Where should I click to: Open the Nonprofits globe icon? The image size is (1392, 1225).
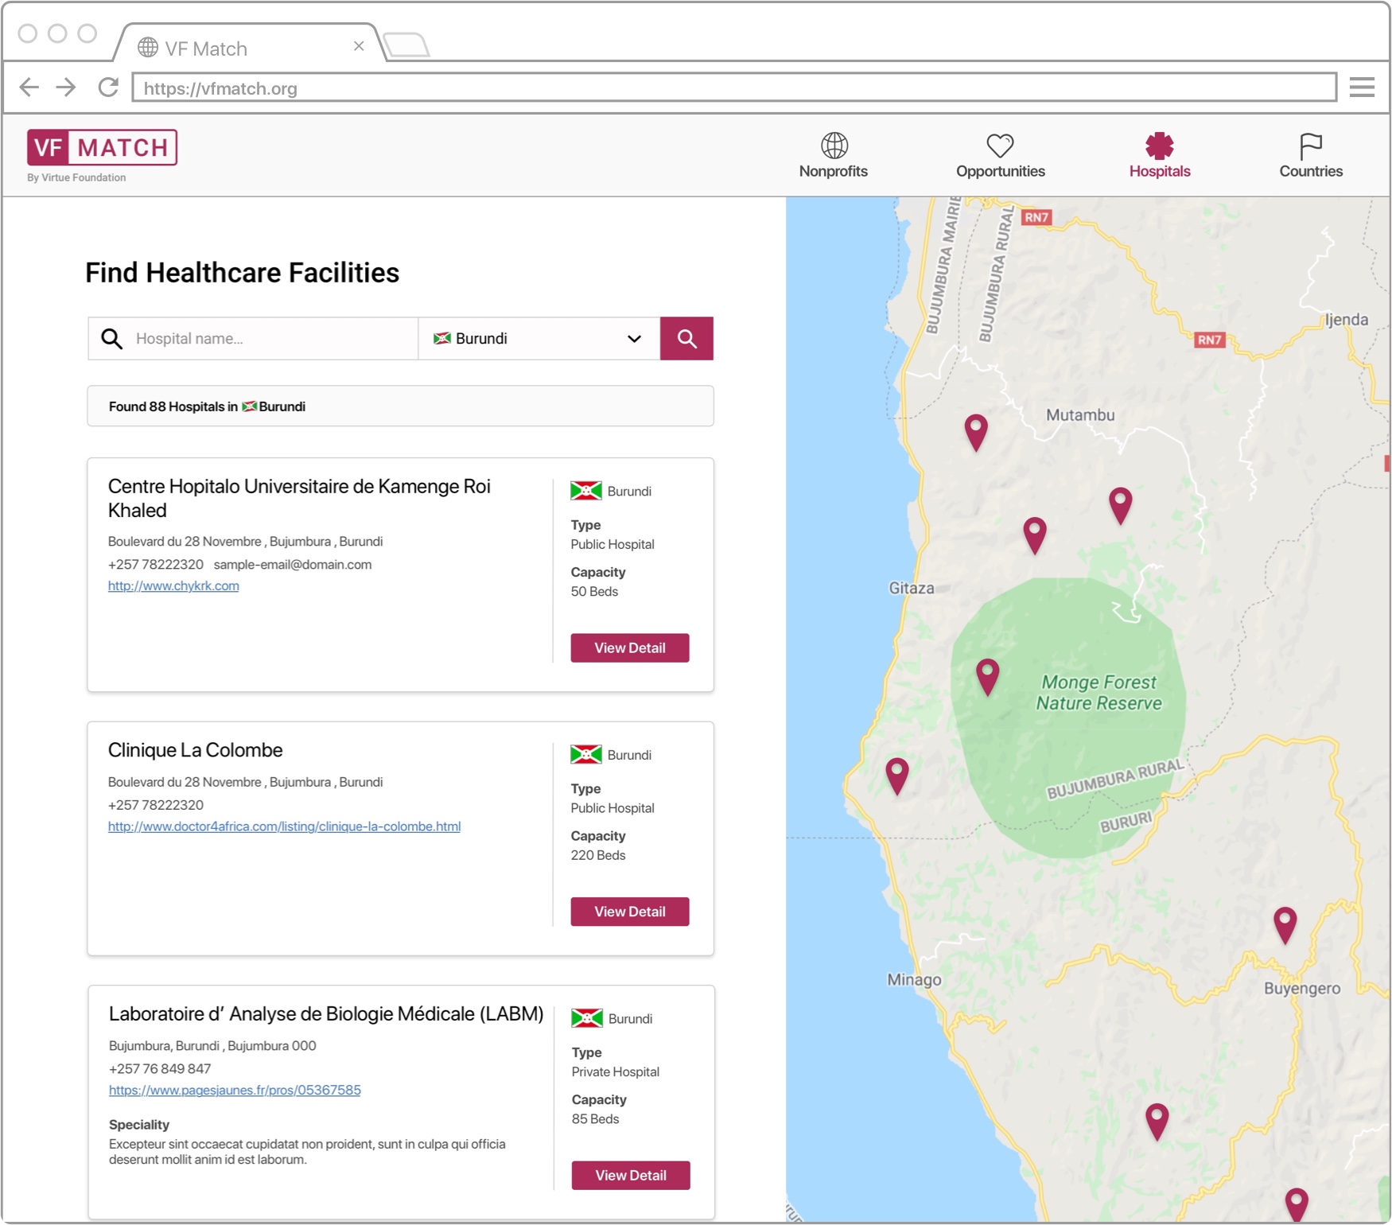834,146
